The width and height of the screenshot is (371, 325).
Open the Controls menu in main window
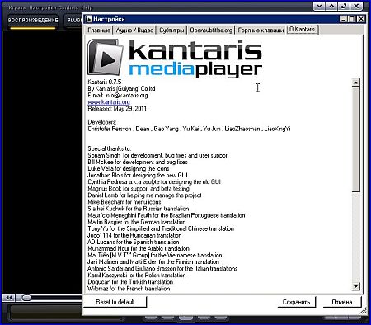click(x=68, y=7)
